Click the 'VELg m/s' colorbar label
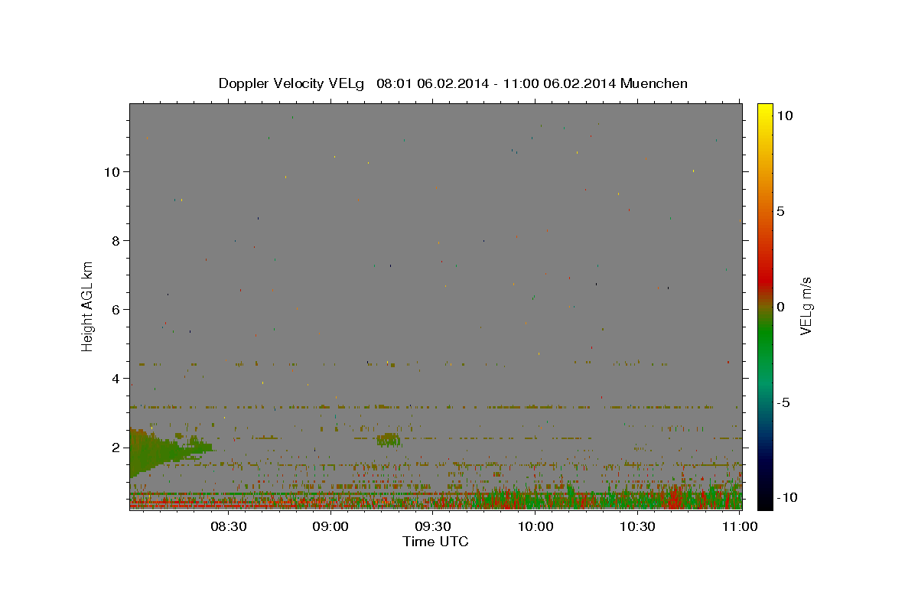 806,306
